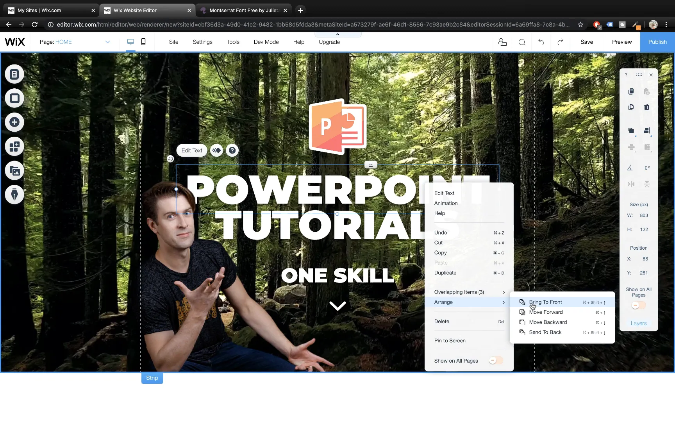
Task: Click the Distribute icon in toolbar panel
Action: (631, 147)
